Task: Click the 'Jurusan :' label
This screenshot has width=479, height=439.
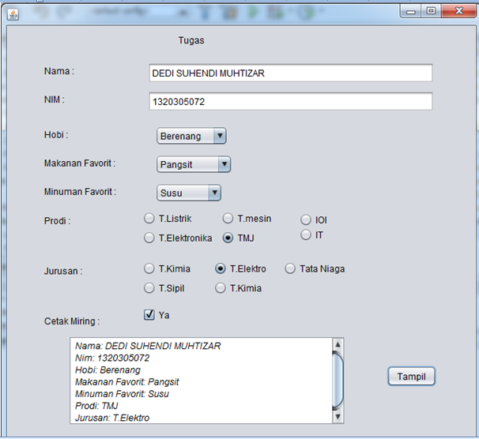Action: pos(63,271)
